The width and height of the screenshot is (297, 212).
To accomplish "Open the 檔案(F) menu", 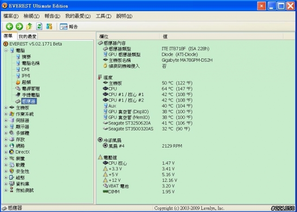I will coord(11,16).
